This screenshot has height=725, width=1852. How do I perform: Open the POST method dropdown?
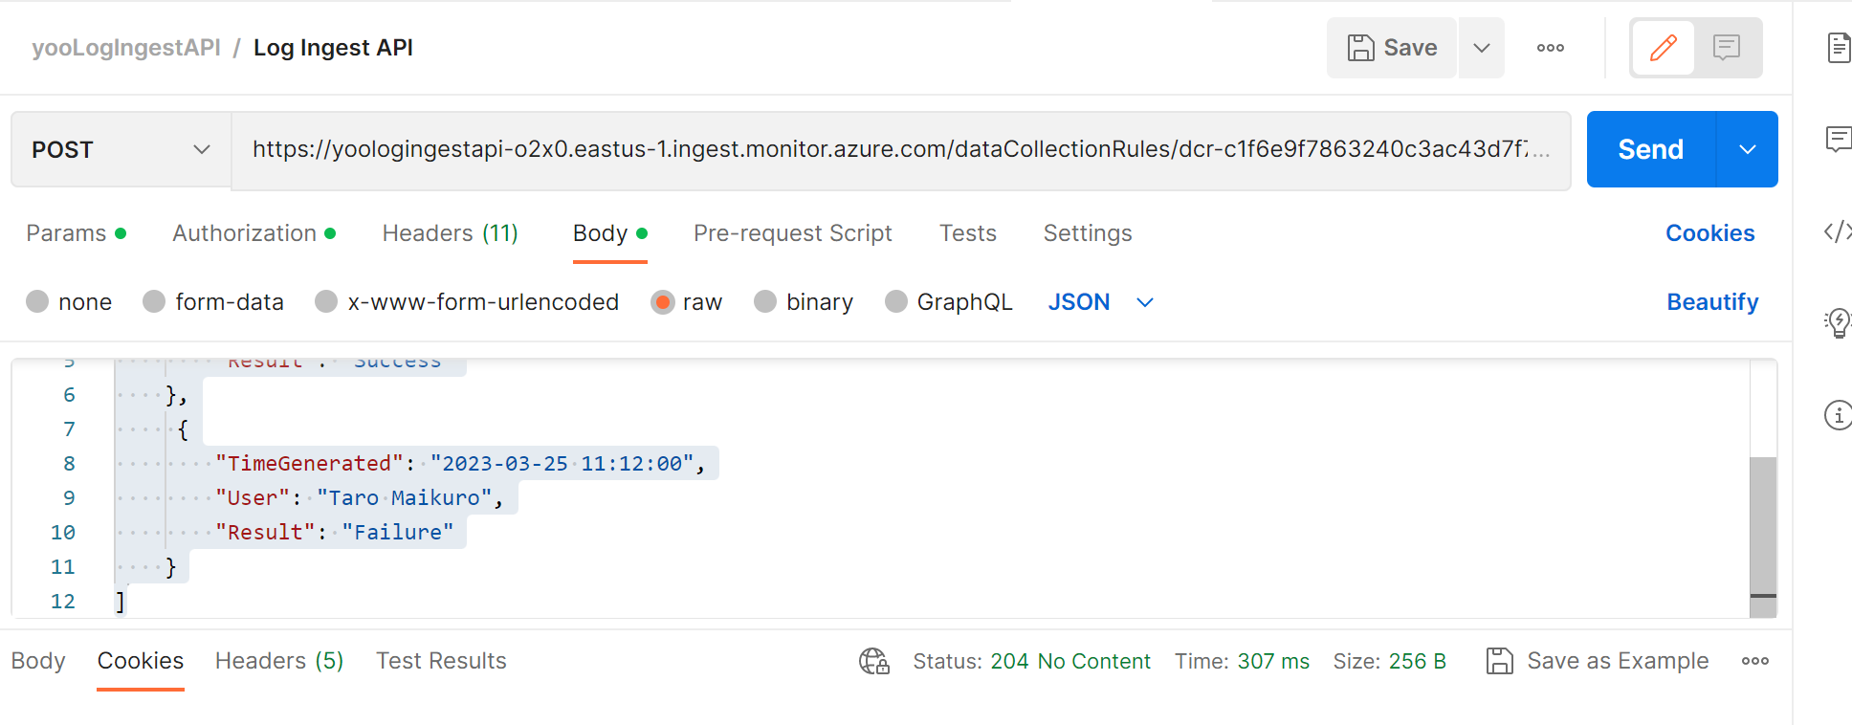[120, 149]
